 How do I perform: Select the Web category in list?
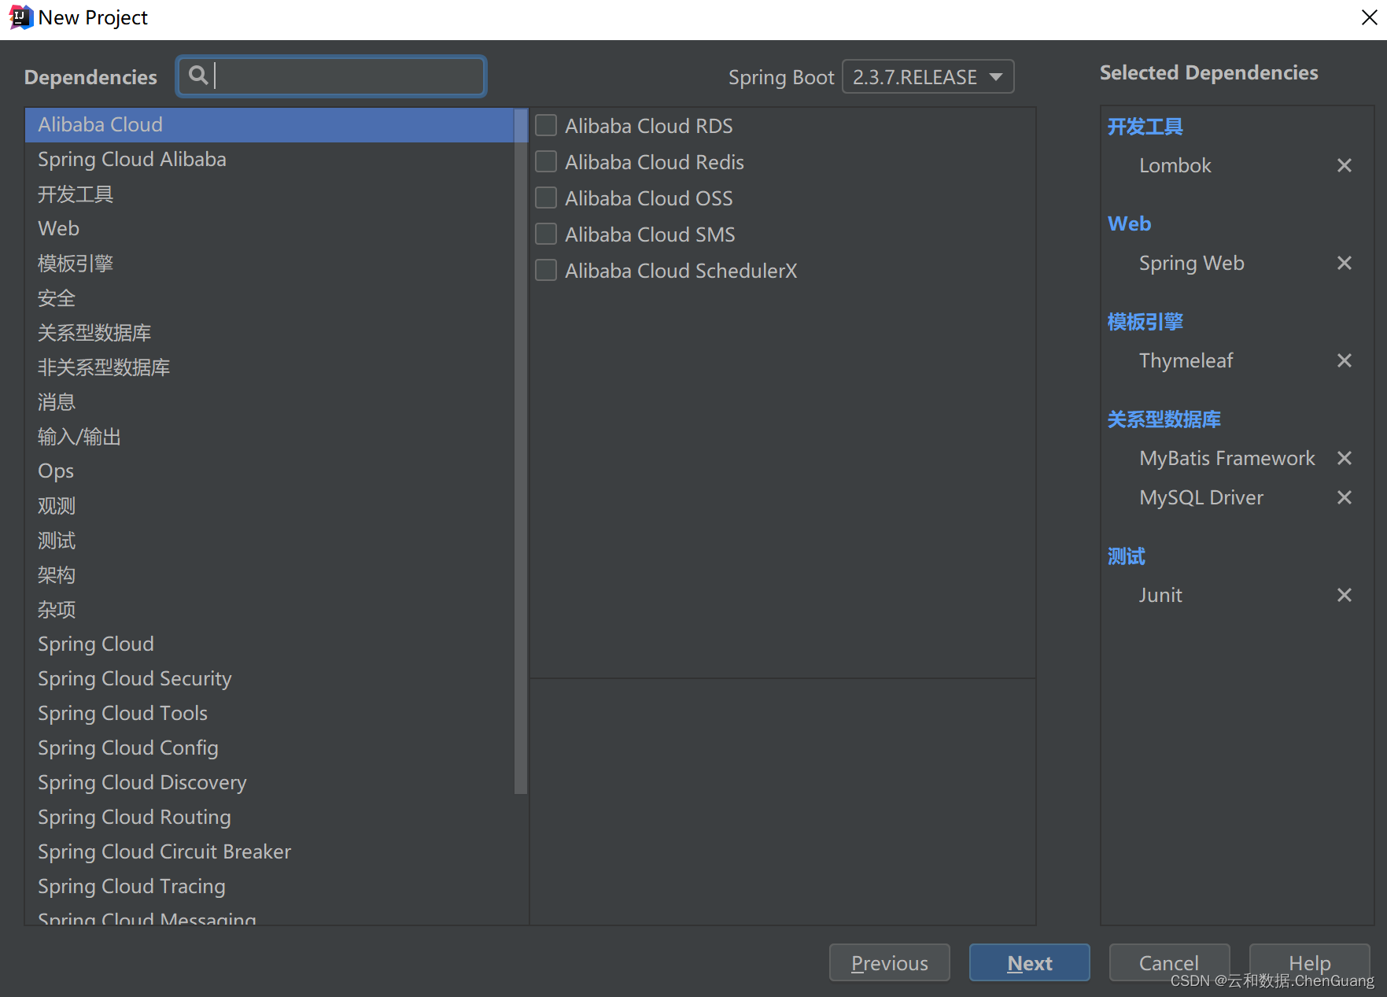pos(270,229)
